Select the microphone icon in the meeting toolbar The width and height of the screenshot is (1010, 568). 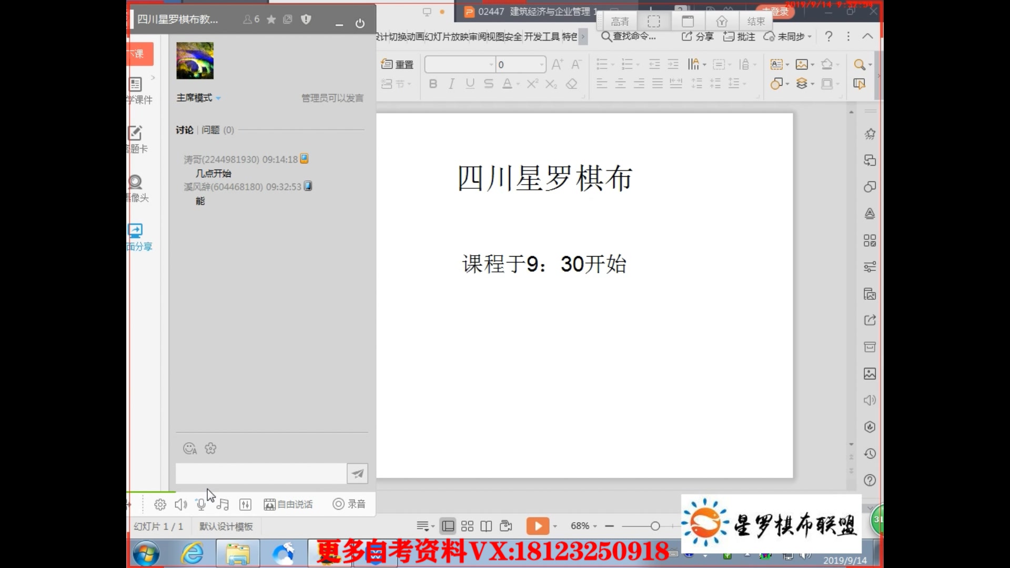(x=200, y=503)
